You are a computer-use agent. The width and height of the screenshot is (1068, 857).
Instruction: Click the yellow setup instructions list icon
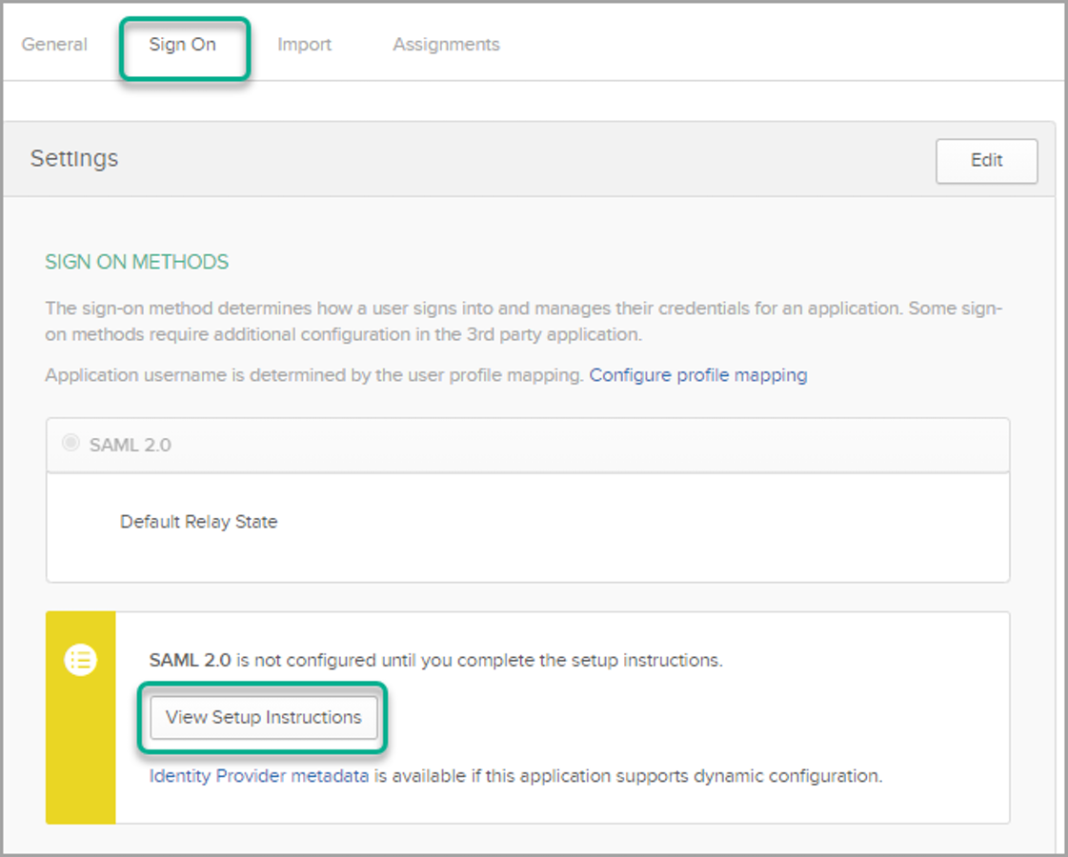click(x=81, y=660)
